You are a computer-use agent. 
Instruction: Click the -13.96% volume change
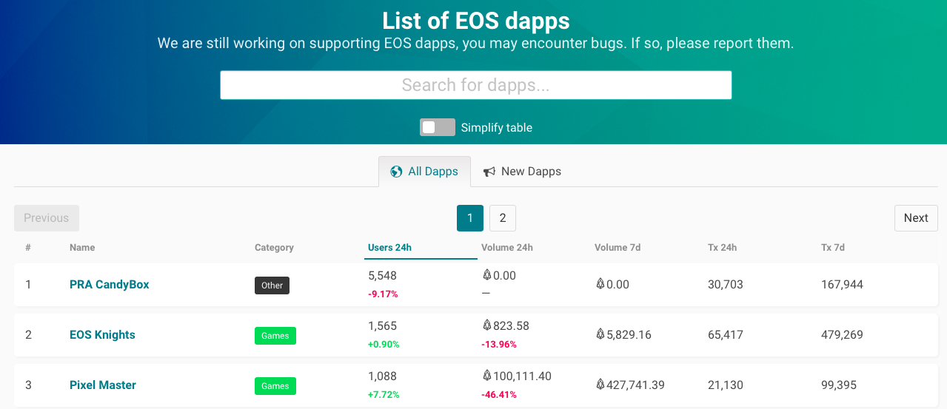point(499,345)
